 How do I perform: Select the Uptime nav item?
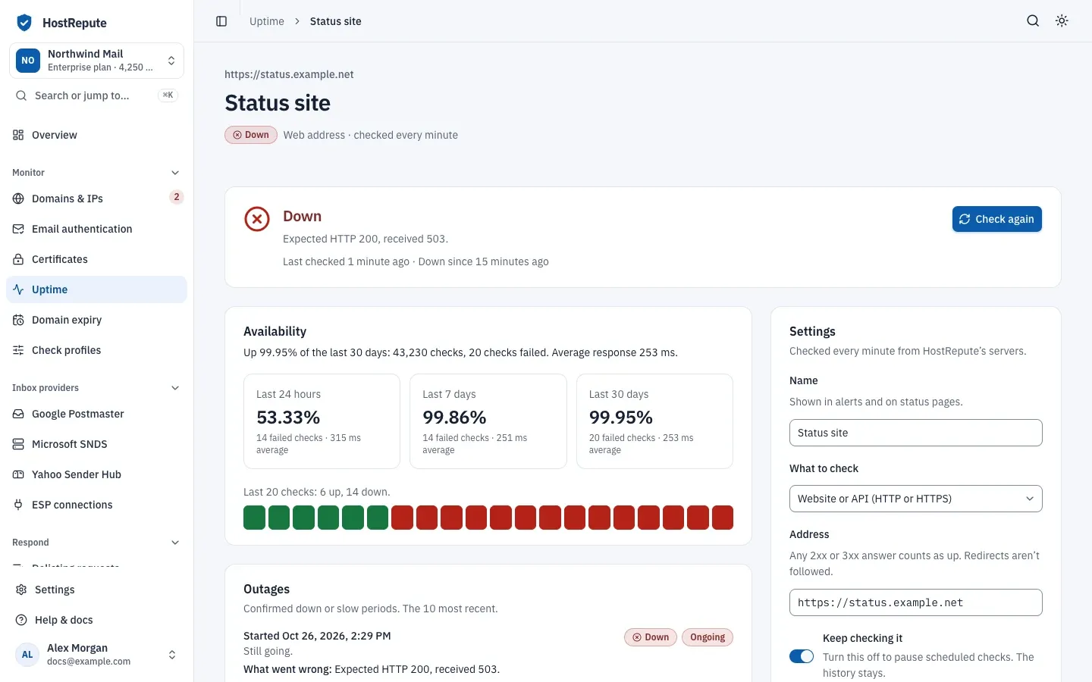[x=96, y=289]
